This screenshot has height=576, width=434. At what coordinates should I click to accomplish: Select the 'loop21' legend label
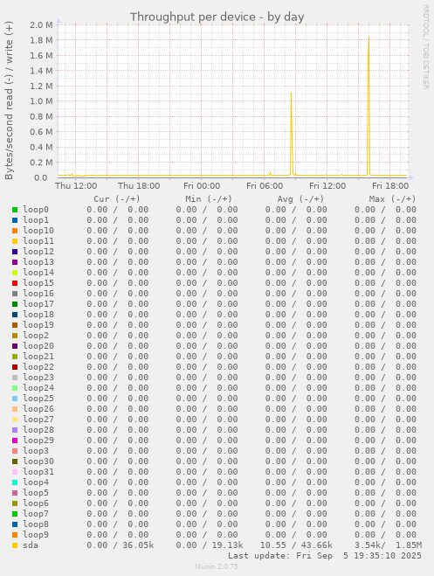coord(38,356)
